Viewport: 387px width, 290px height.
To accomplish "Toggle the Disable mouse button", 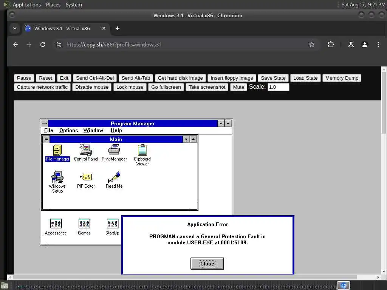I will pos(92,87).
